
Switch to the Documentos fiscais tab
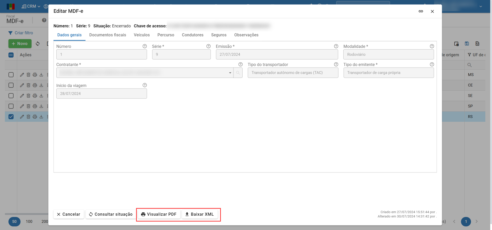tap(108, 35)
